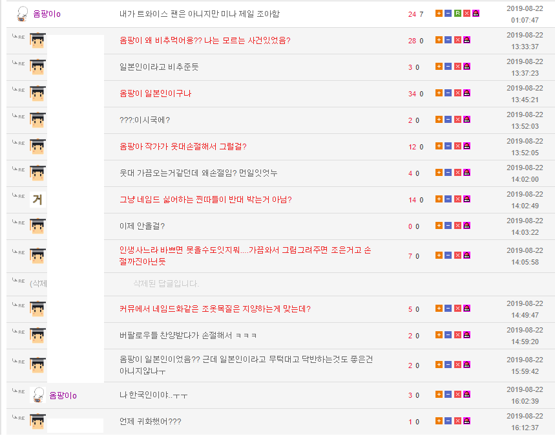Report the '나 한국인이야..ㅜㅜ' reply

click(466, 395)
